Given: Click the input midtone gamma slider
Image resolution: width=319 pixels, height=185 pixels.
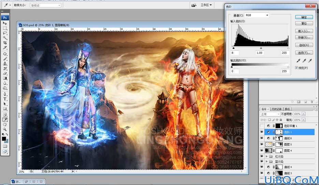Looking at the screenshot, I should (261, 48).
